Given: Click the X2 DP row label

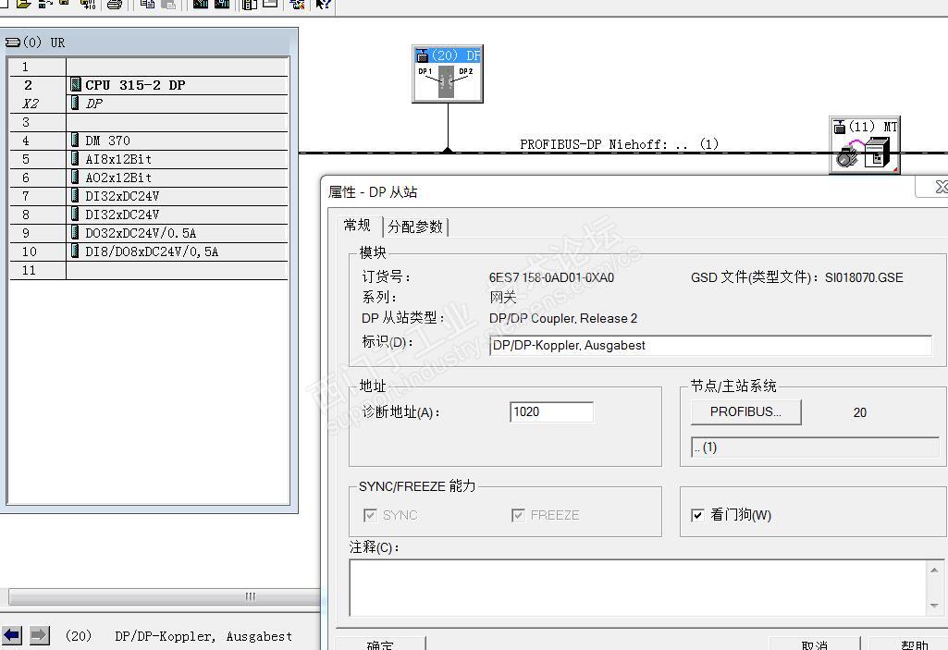Looking at the screenshot, I should 31,104.
